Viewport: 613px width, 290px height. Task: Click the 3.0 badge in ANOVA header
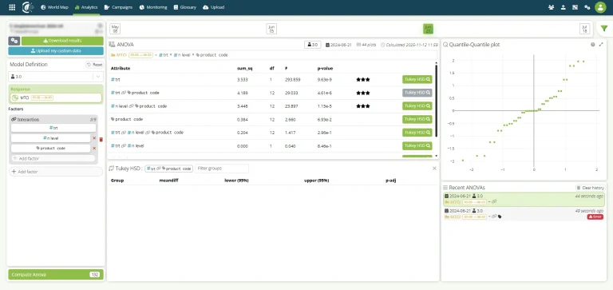pos(313,45)
